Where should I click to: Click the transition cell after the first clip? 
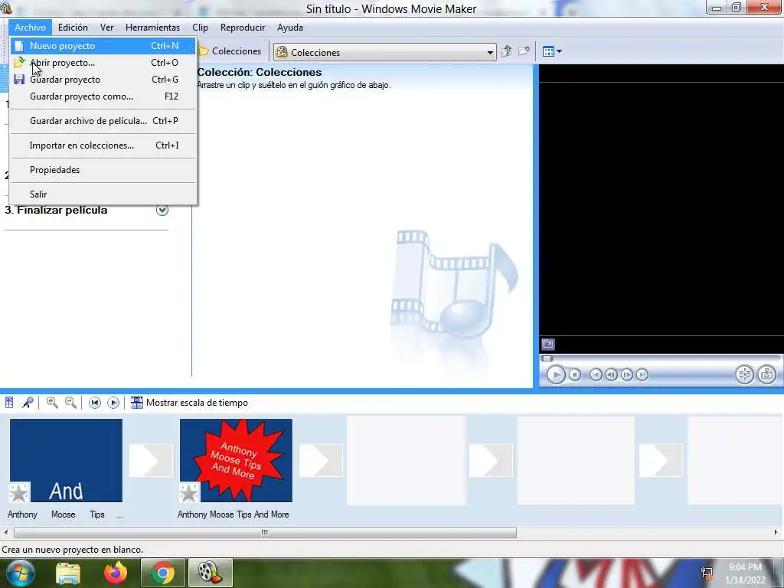[151, 460]
